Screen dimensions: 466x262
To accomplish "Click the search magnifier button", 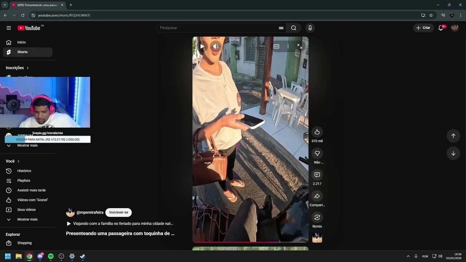I will 293,28.
